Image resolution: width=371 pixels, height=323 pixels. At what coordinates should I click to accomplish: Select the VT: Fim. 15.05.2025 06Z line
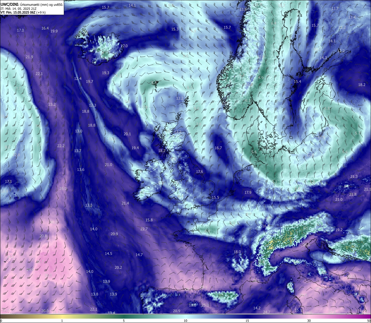(x=23, y=12)
